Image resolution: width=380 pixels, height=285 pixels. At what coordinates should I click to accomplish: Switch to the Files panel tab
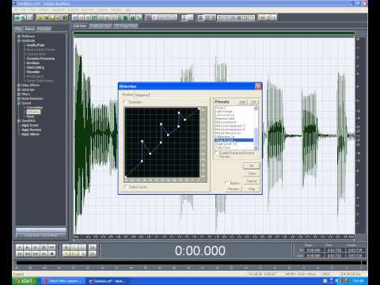18,28
